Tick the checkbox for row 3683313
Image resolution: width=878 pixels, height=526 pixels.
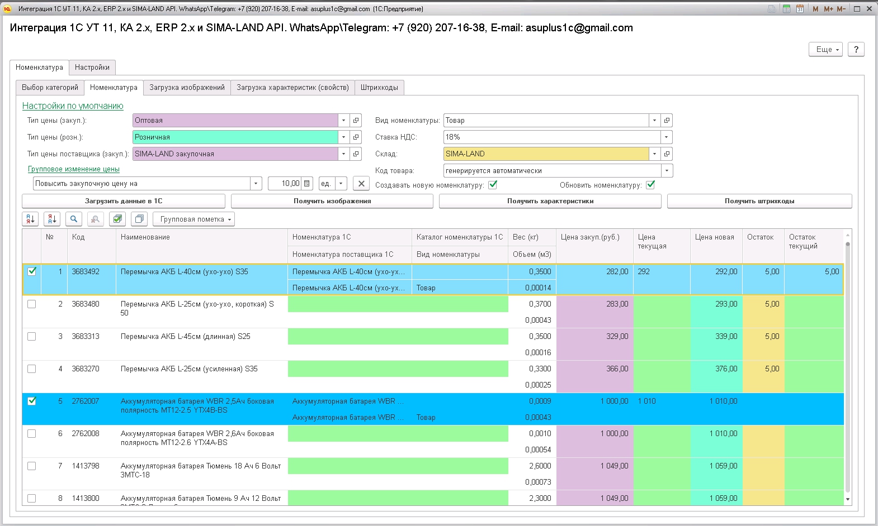coord(32,337)
